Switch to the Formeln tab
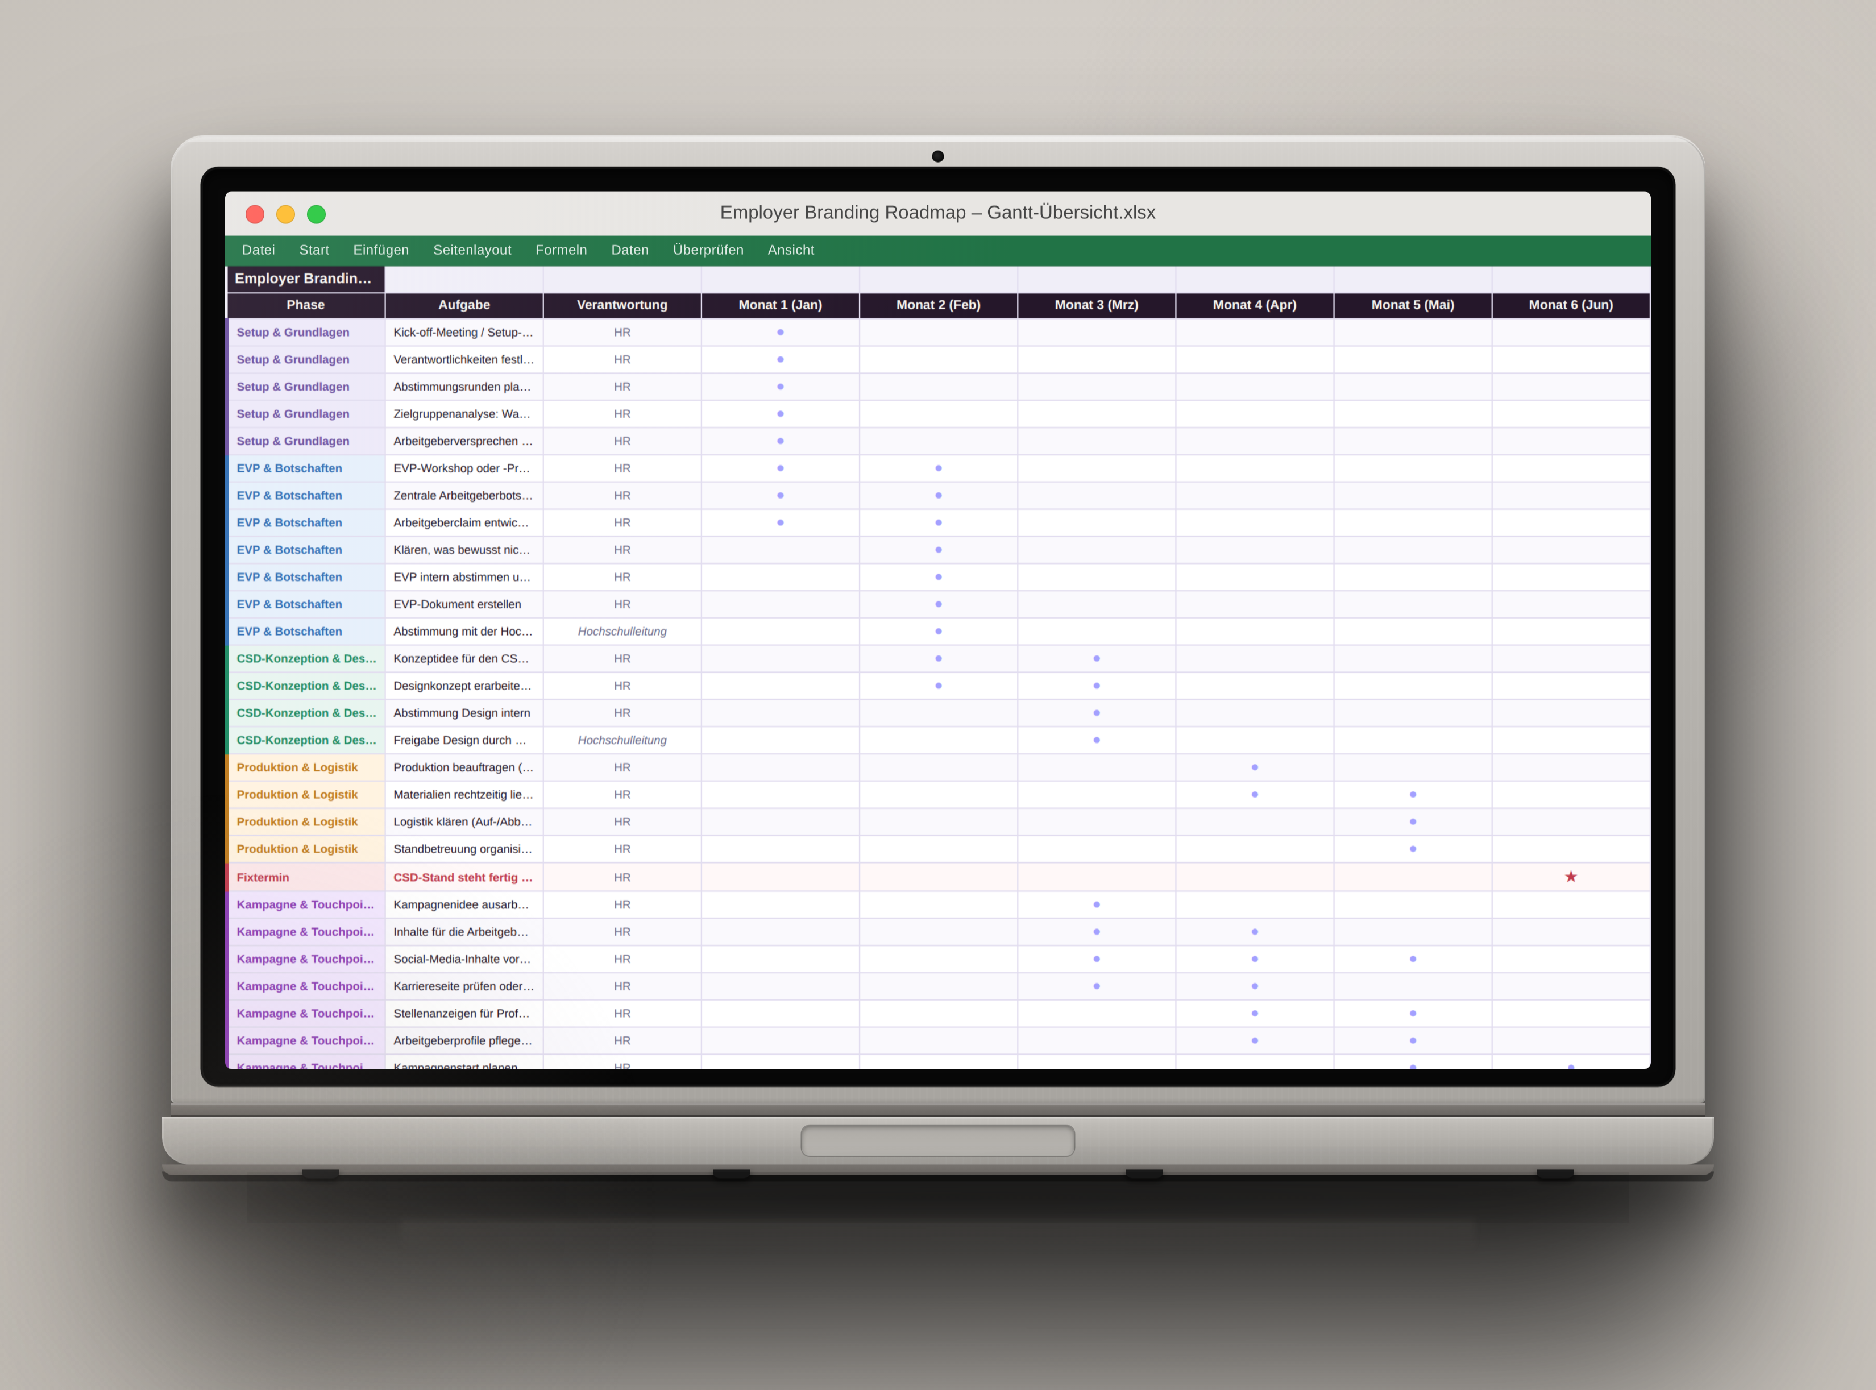The image size is (1876, 1390). click(561, 250)
